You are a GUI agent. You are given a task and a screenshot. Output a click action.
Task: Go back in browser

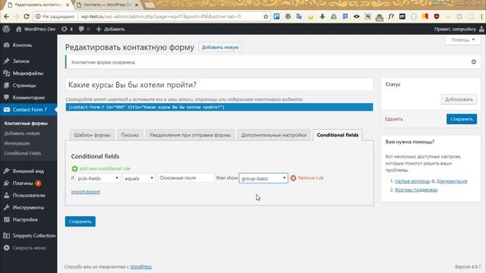point(7,17)
